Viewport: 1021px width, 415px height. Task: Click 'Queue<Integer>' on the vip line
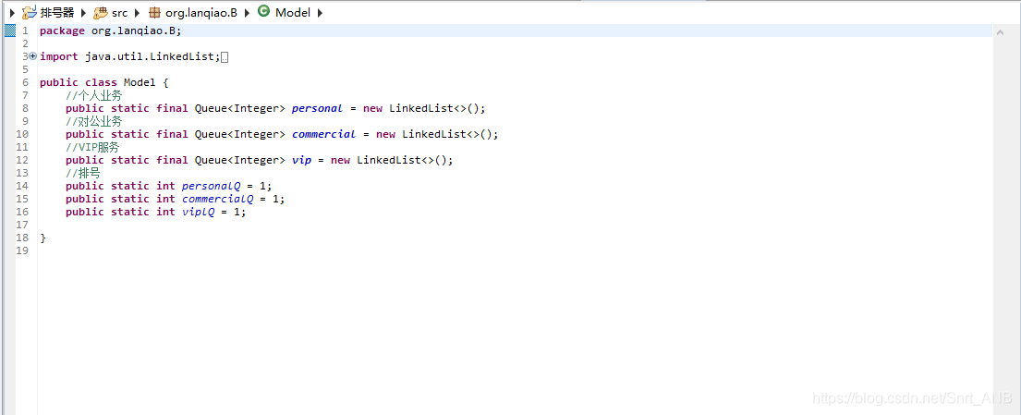(239, 160)
